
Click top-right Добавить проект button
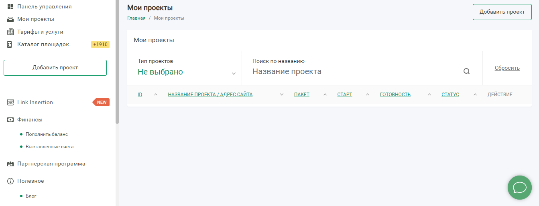(x=502, y=12)
